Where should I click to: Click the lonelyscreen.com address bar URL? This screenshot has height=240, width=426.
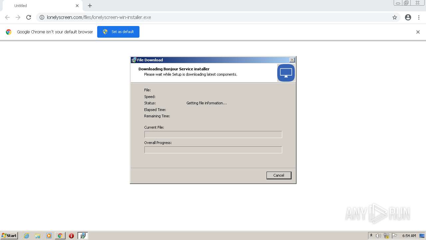tap(99, 17)
